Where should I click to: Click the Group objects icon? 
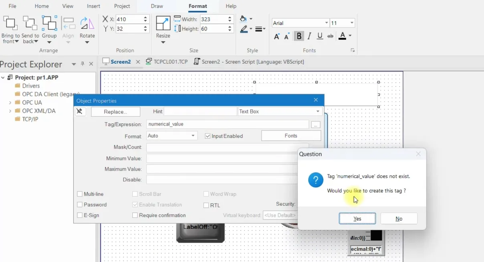[49, 23]
